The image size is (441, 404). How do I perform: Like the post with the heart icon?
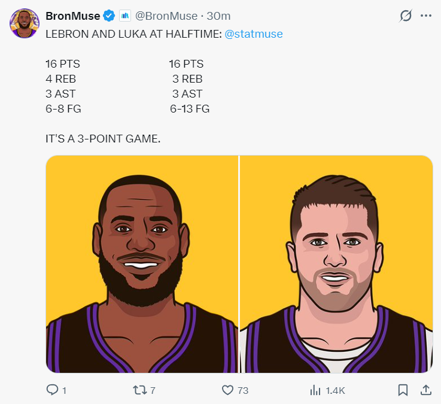227,390
